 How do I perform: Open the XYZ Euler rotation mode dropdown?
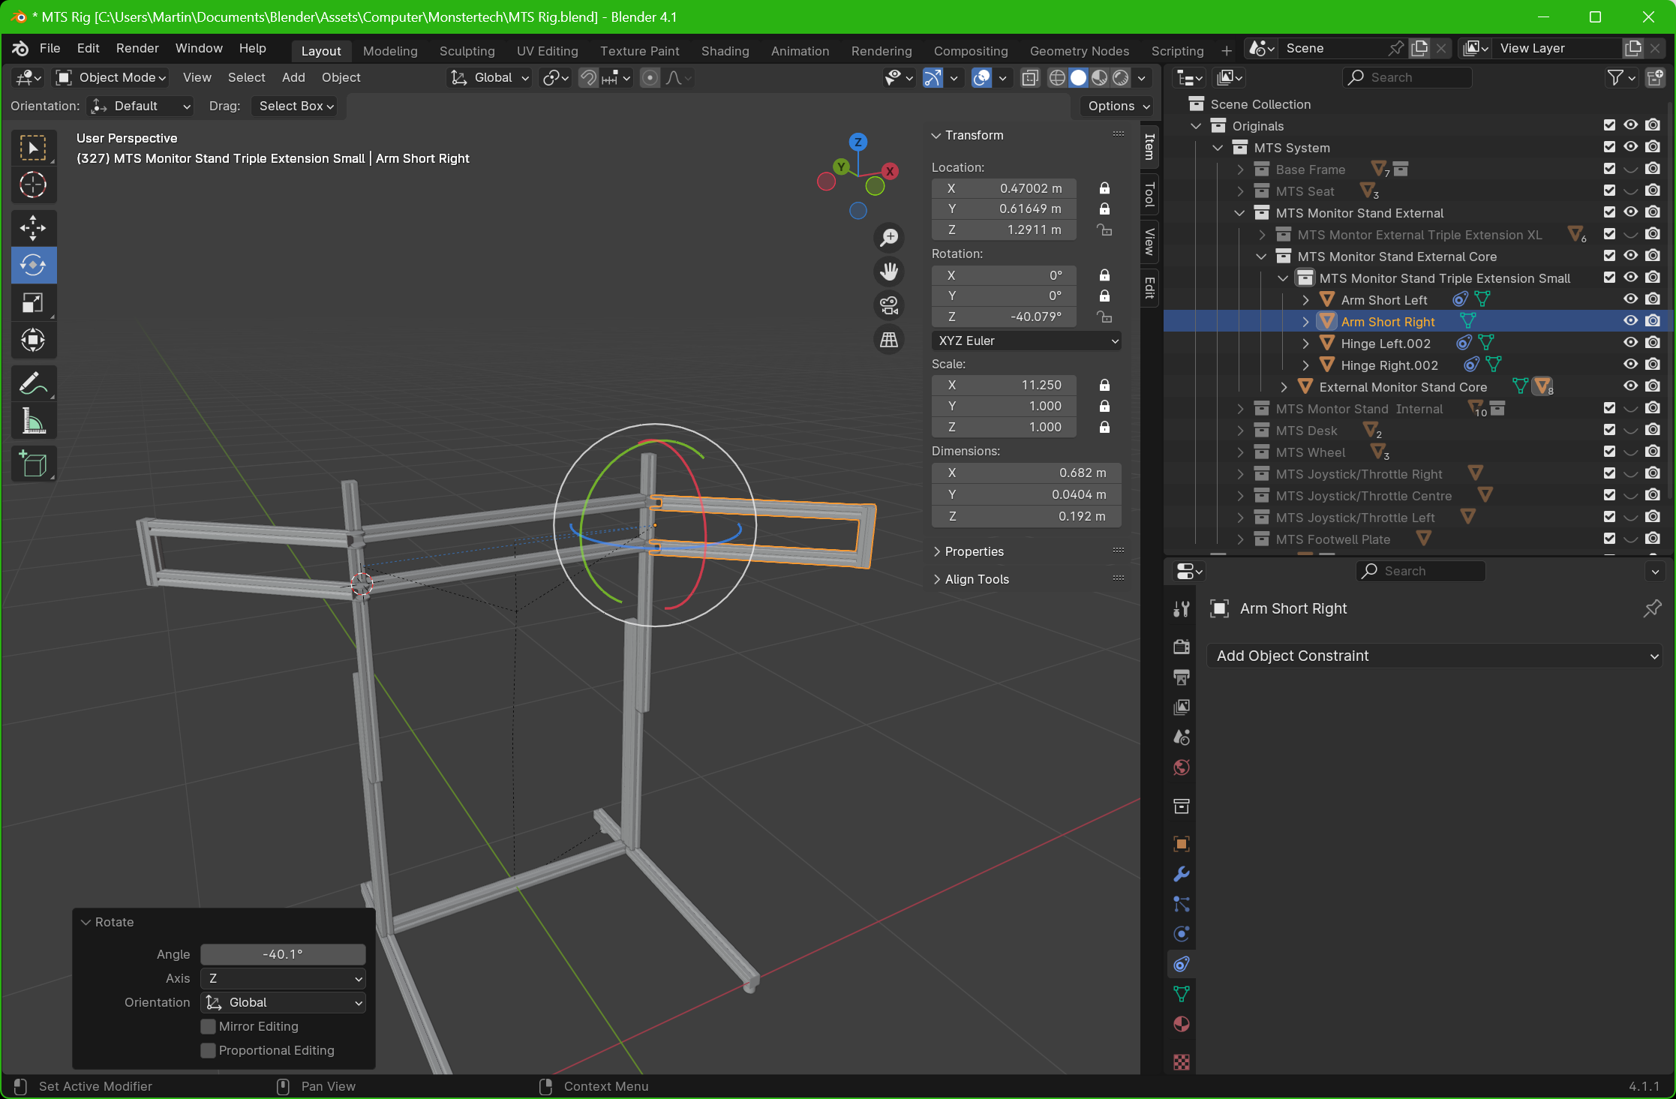[x=1027, y=341]
